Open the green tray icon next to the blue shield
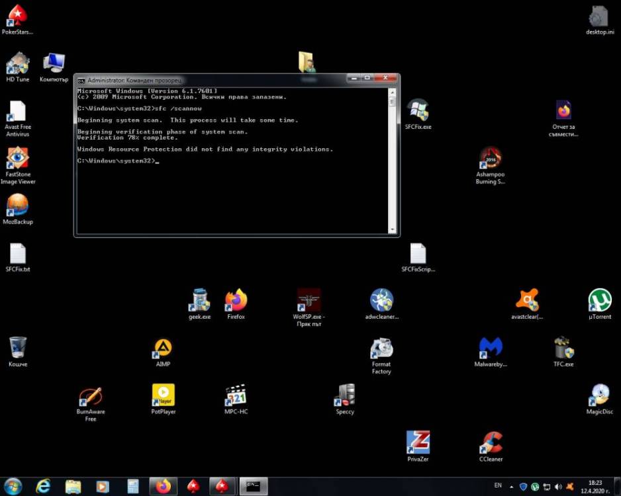This screenshot has width=621, height=496. click(535, 487)
